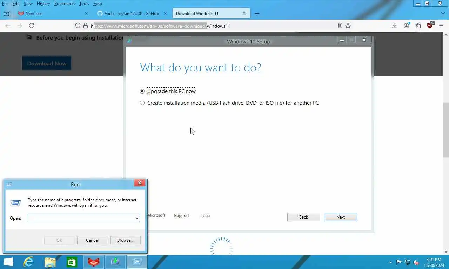The image size is (449, 269).
Task: Open the Action Center flag icon
Action: click(x=399, y=262)
